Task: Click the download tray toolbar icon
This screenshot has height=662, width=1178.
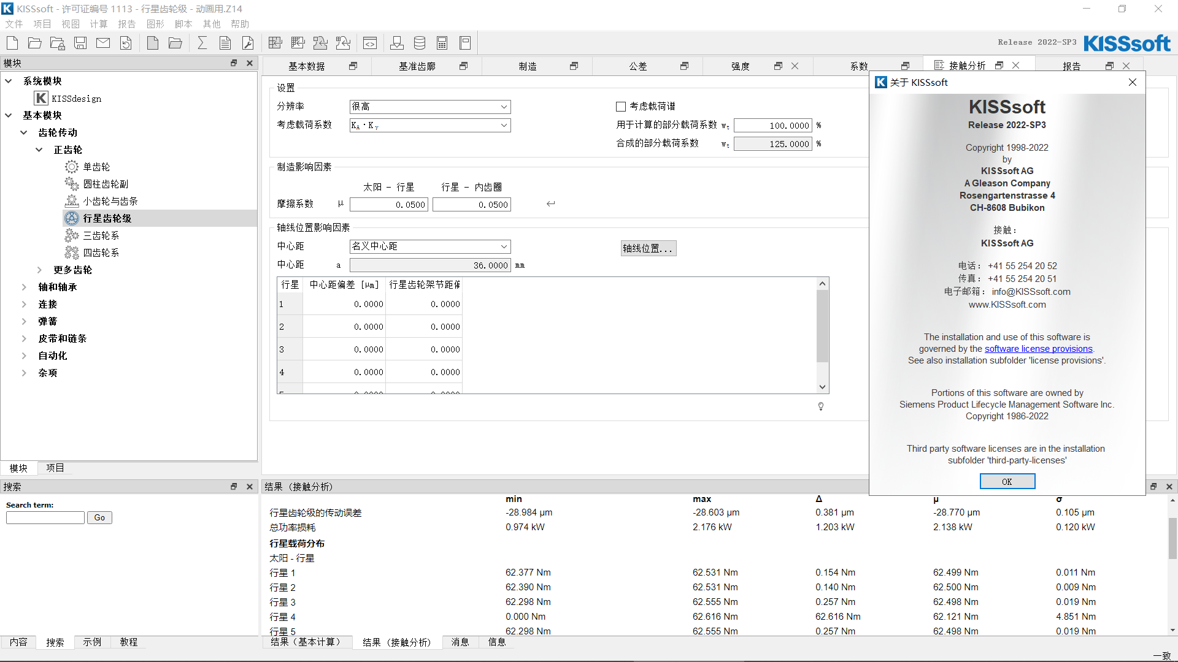Action: (397, 43)
